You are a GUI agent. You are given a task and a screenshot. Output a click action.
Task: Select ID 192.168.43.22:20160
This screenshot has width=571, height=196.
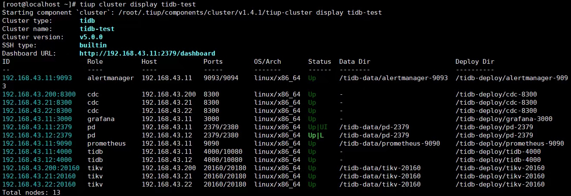coord(39,184)
